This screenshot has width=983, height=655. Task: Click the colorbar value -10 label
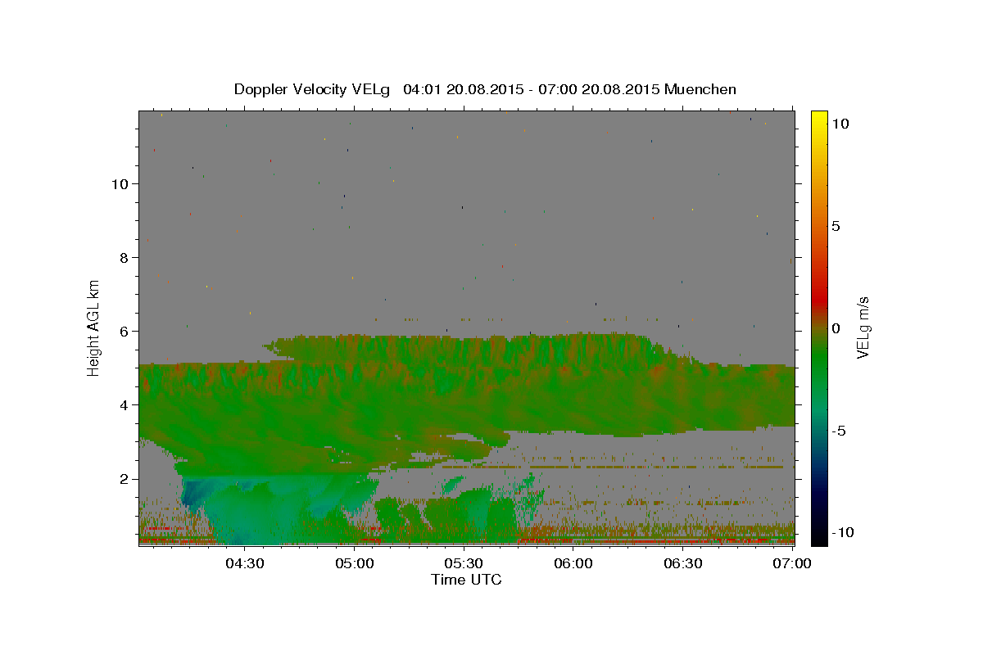[x=842, y=532]
